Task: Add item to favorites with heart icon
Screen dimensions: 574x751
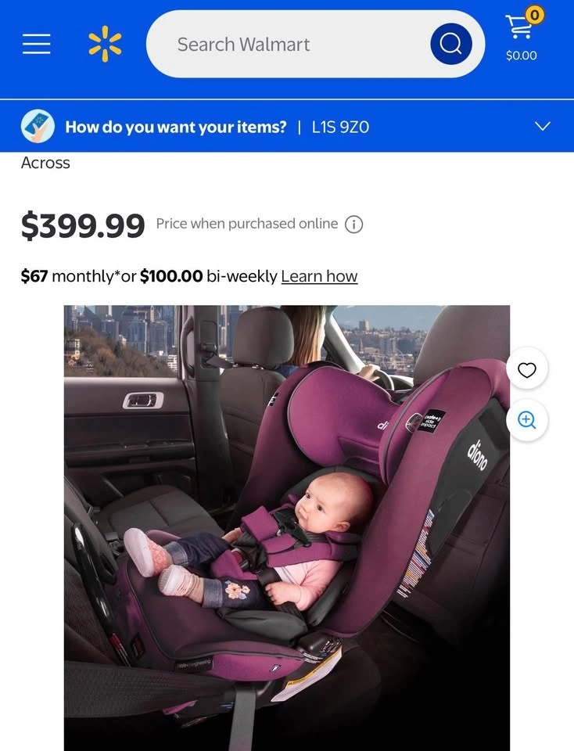Action: [x=526, y=370]
